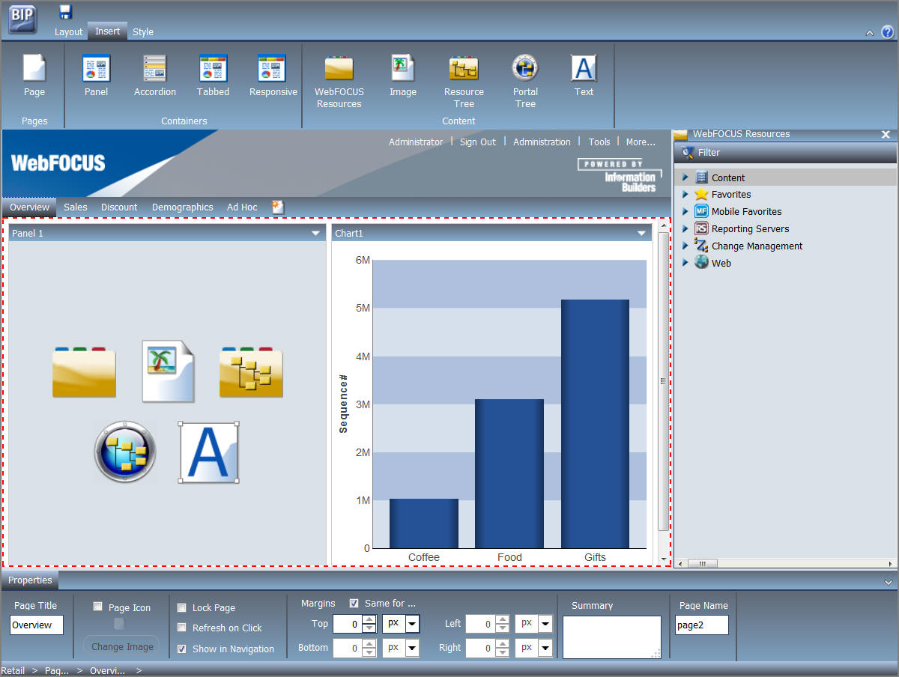The width and height of the screenshot is (899, 677).
Task: Uncheck Show in Navigation
Action: (182, 649)
